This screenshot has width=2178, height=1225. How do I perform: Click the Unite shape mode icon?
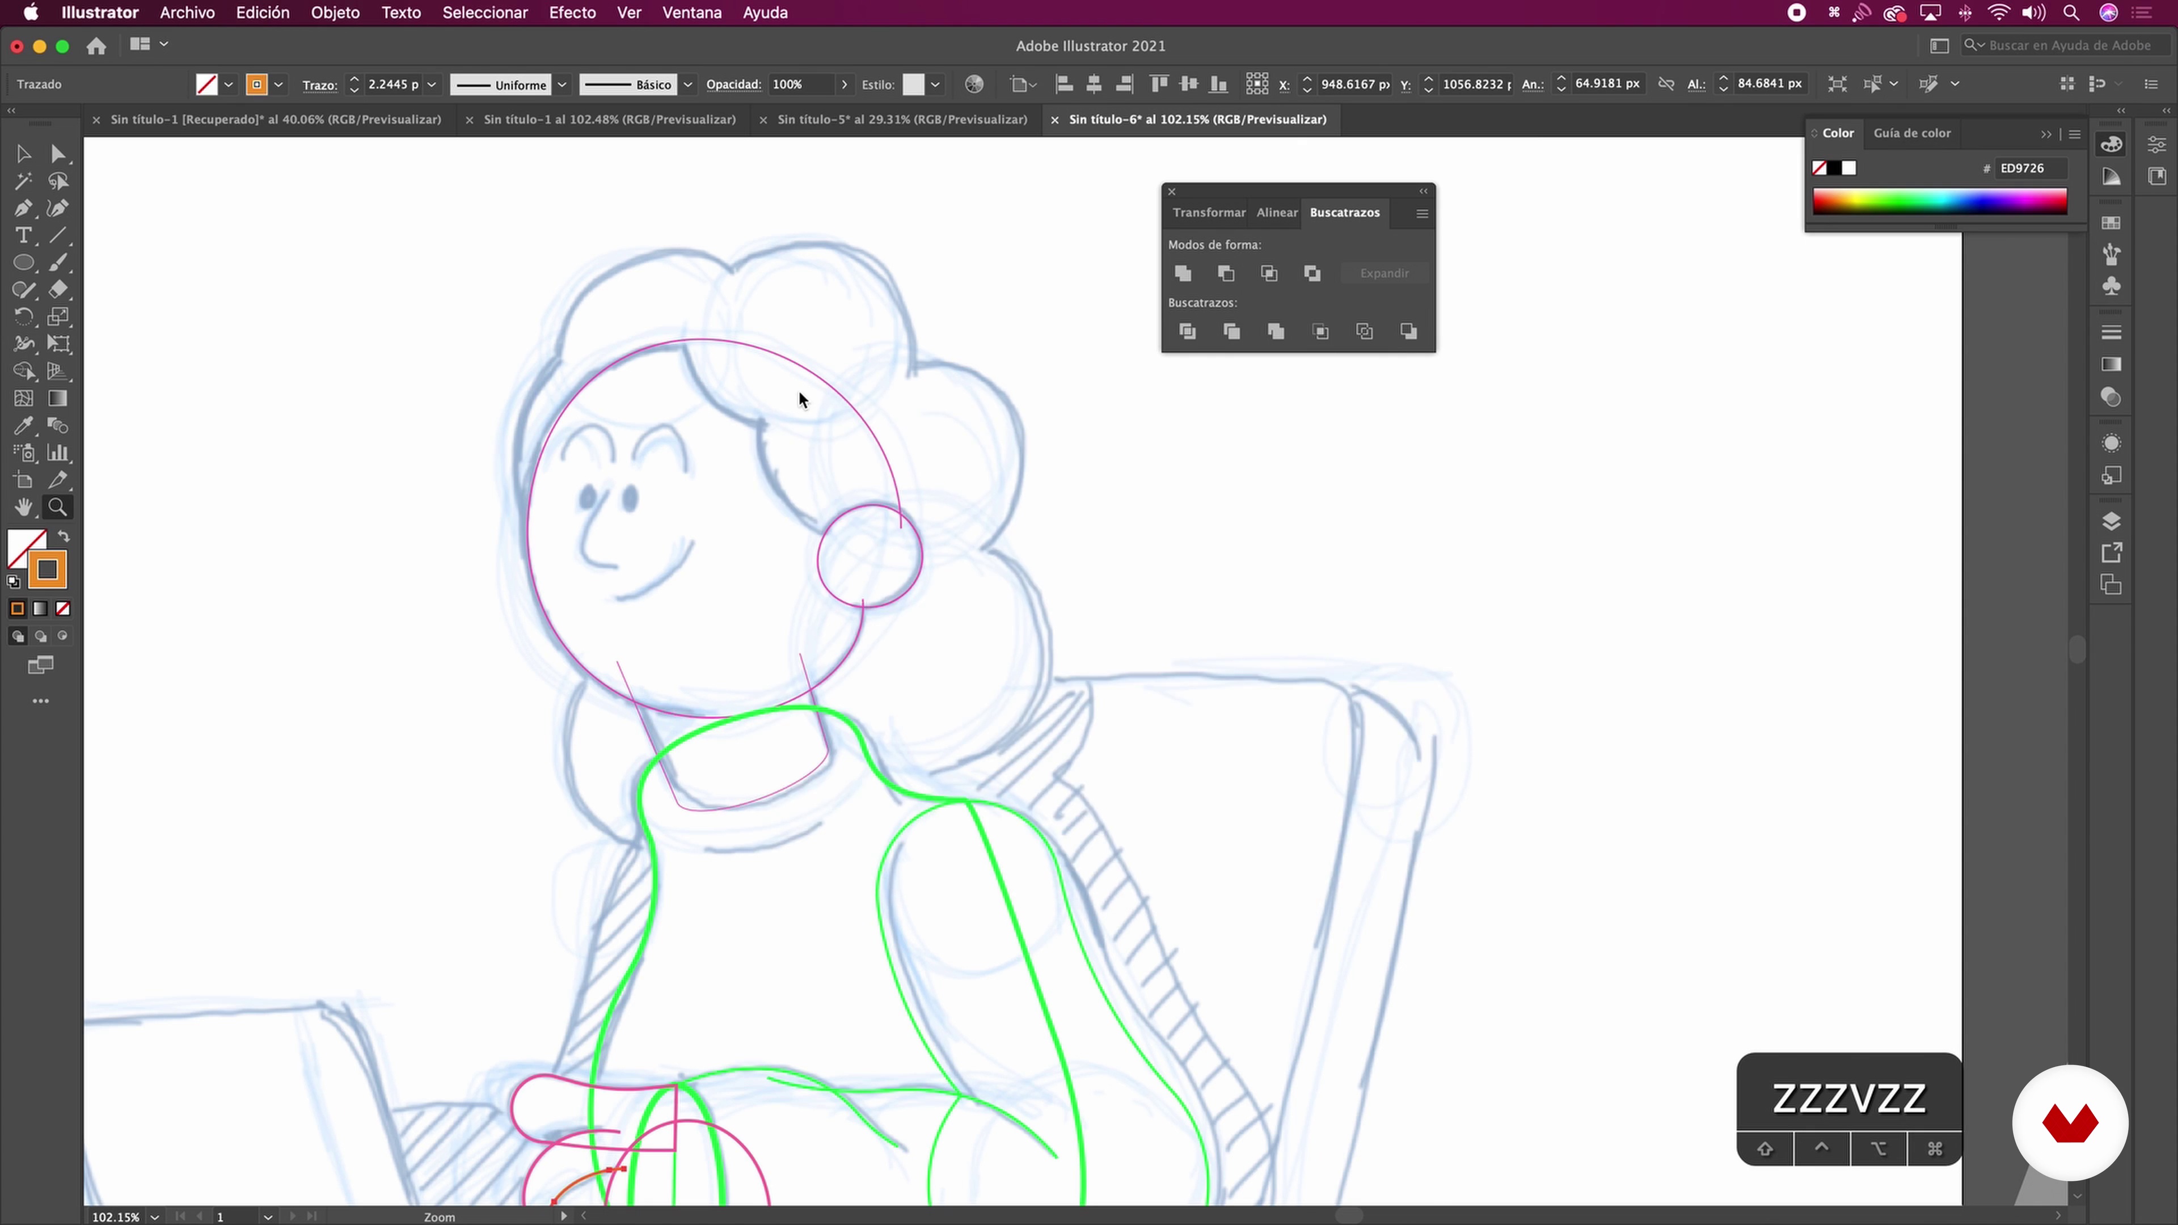coord(1183,273)
